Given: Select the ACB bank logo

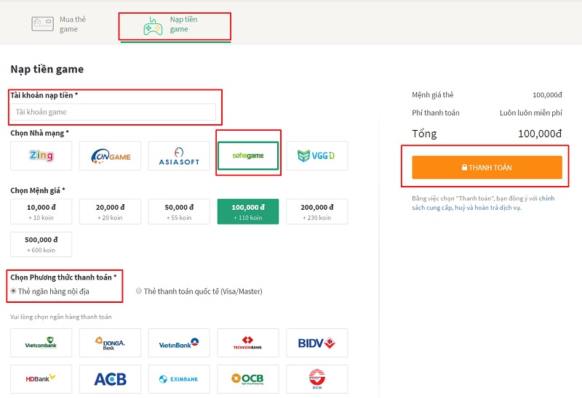Looking at the screenshot, I should pyautogui.click(x=110, y=378).
